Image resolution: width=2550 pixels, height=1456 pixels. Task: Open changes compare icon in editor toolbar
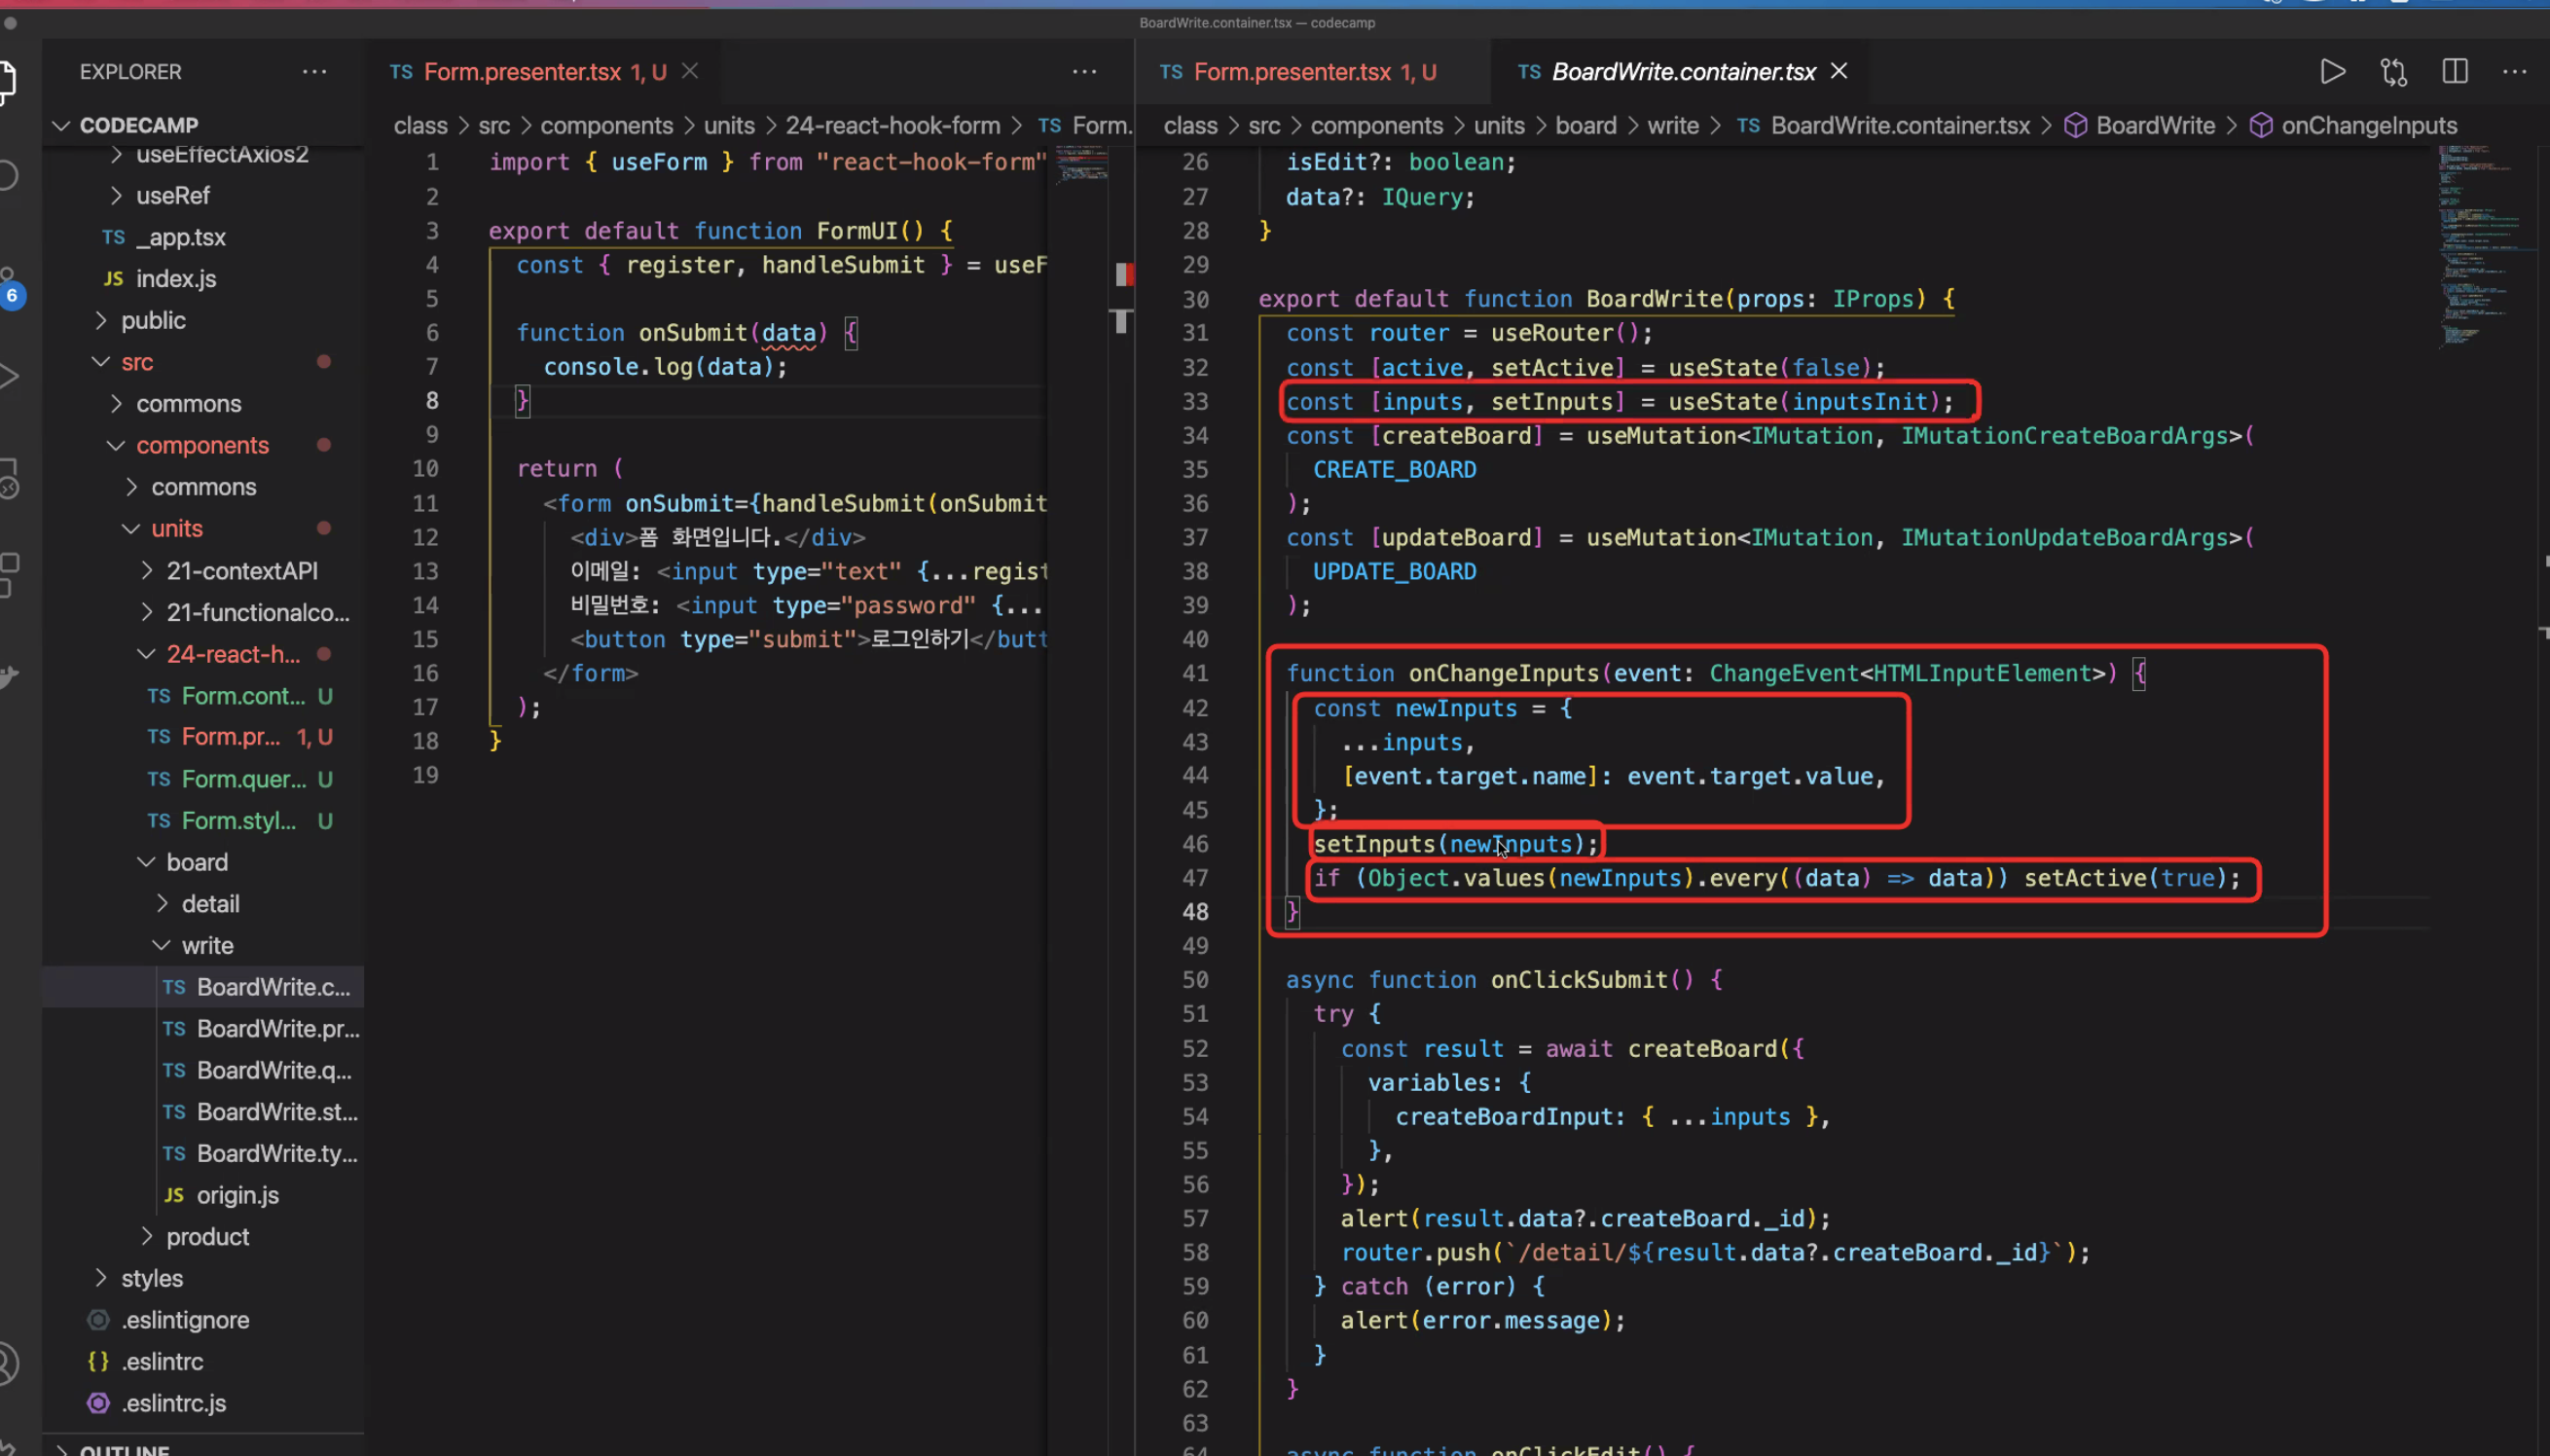(2393, 72)
